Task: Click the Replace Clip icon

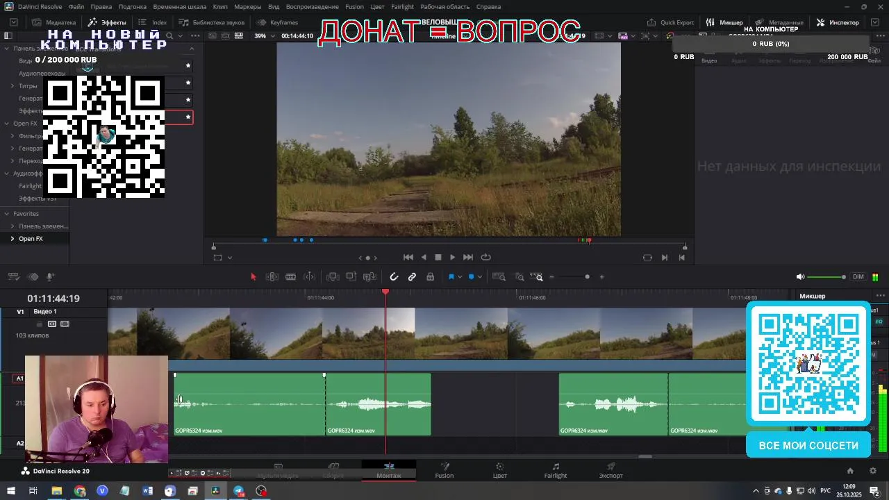Action: pos(369,277)
